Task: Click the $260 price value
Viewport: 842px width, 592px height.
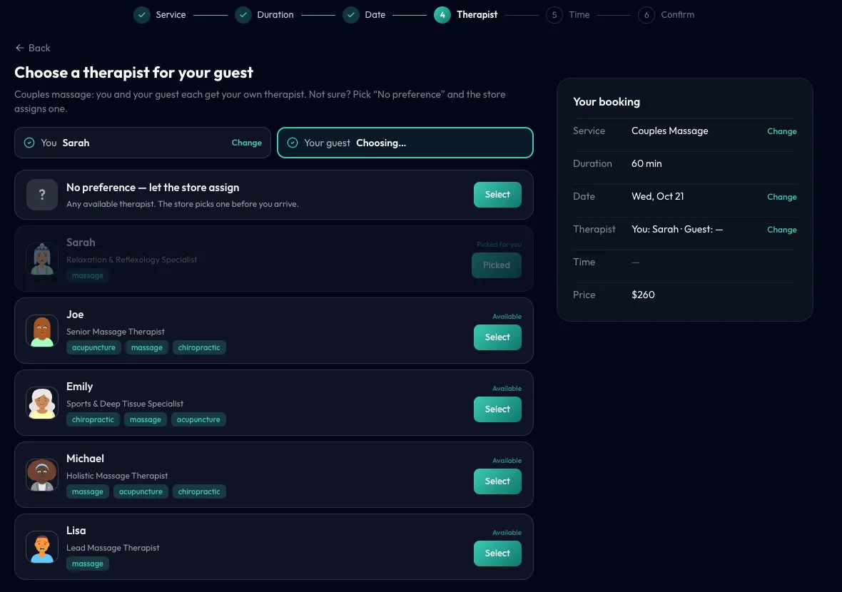Action: click(643, 295)
